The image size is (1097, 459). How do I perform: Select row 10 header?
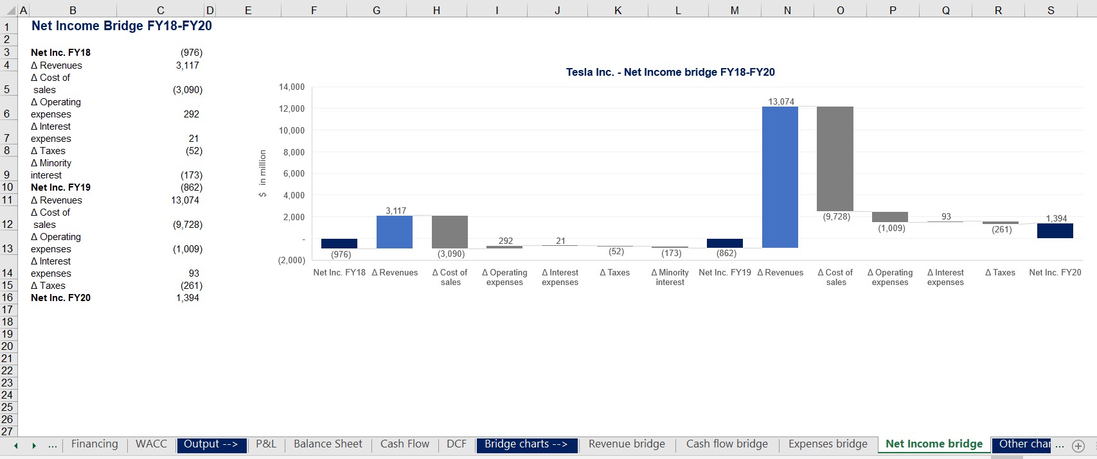click(x=8, y=187)
